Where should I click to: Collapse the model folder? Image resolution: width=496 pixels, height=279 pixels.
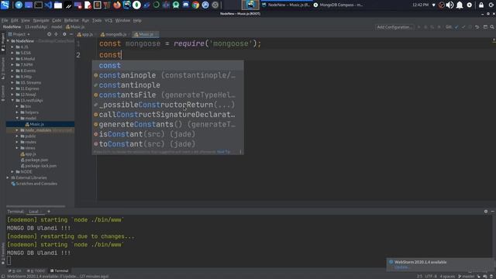(17, 118)
